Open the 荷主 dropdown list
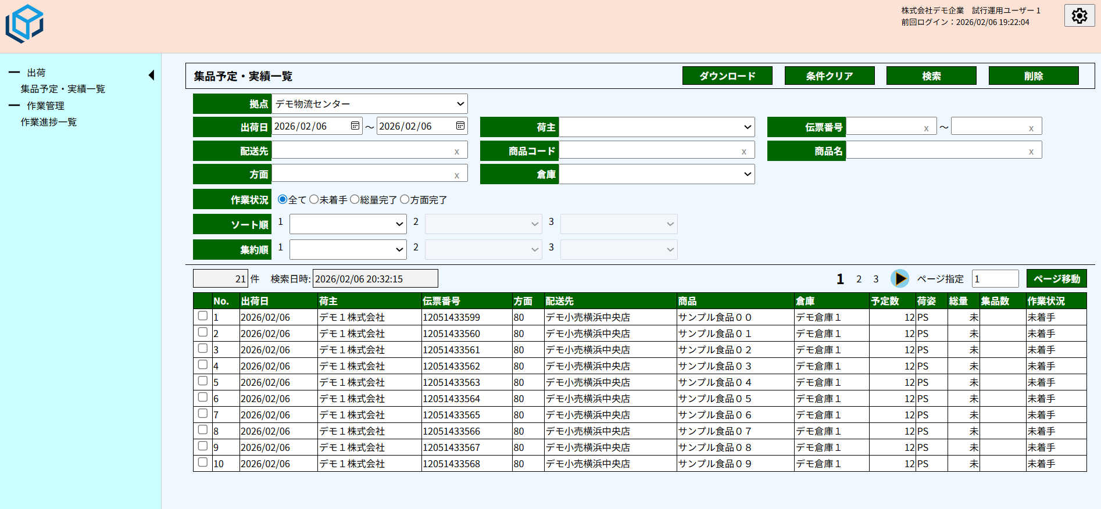Image resolution: width=1101 pixels, height=509 pixels. [656, 127]
